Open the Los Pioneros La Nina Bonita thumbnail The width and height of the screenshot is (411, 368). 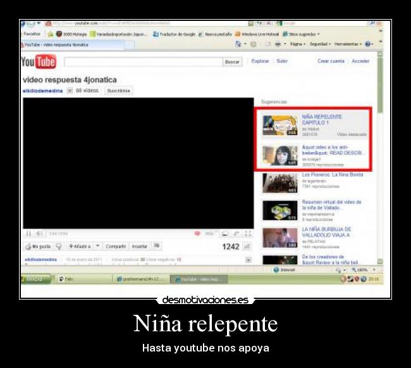coord(280,183)
